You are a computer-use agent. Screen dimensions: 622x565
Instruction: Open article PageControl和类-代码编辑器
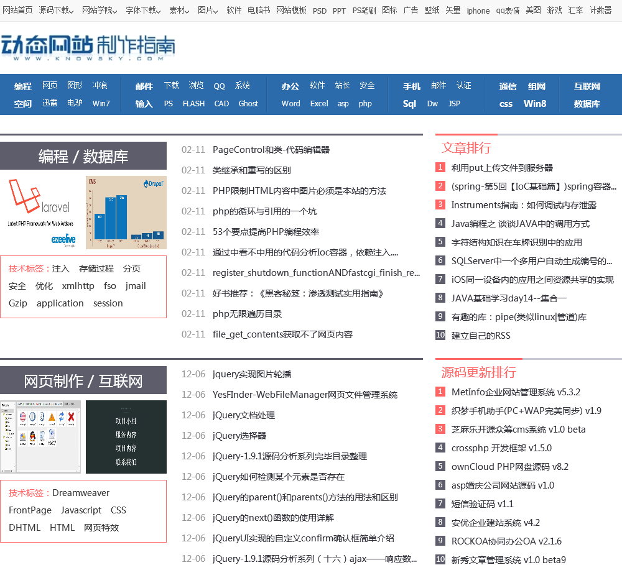(x=271, y=150)
